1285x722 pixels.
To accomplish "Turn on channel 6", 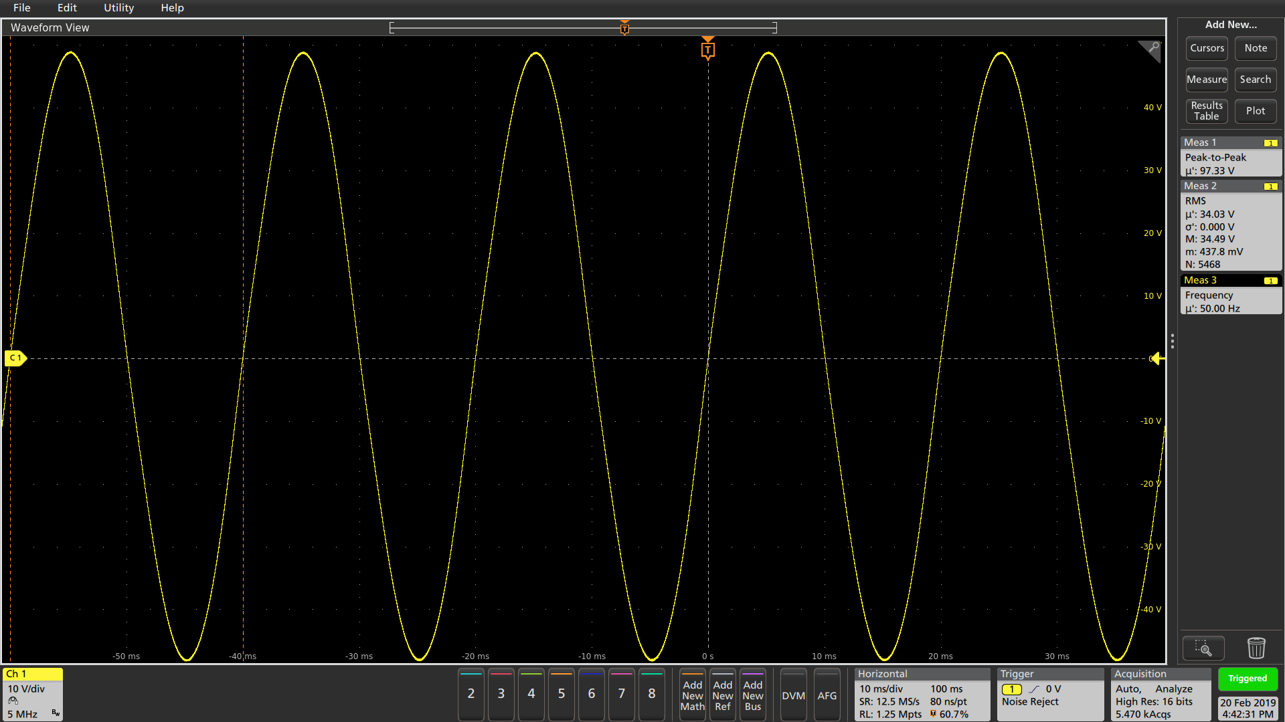I will click(592, 694).
